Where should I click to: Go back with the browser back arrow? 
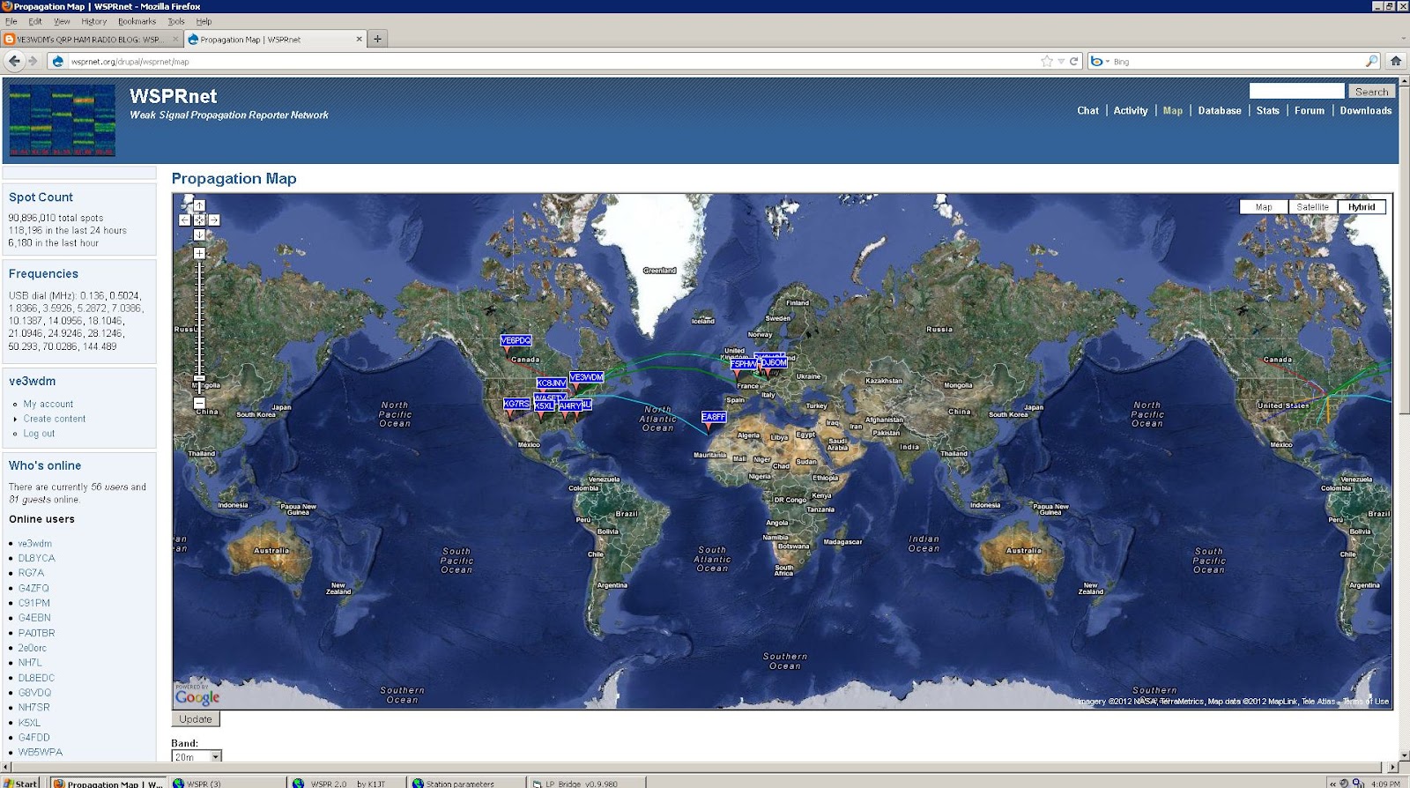click(14, 61)
